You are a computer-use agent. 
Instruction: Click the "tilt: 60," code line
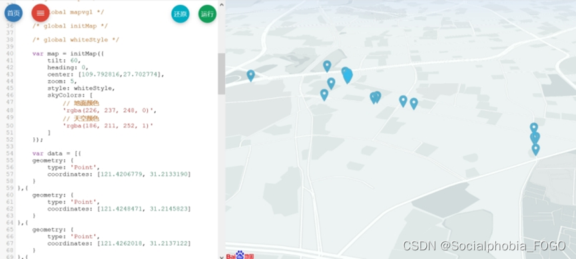point(63,61)
